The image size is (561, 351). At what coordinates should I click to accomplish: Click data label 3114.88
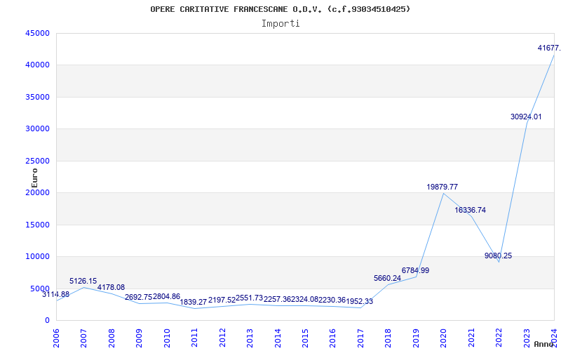click(56, 294)
